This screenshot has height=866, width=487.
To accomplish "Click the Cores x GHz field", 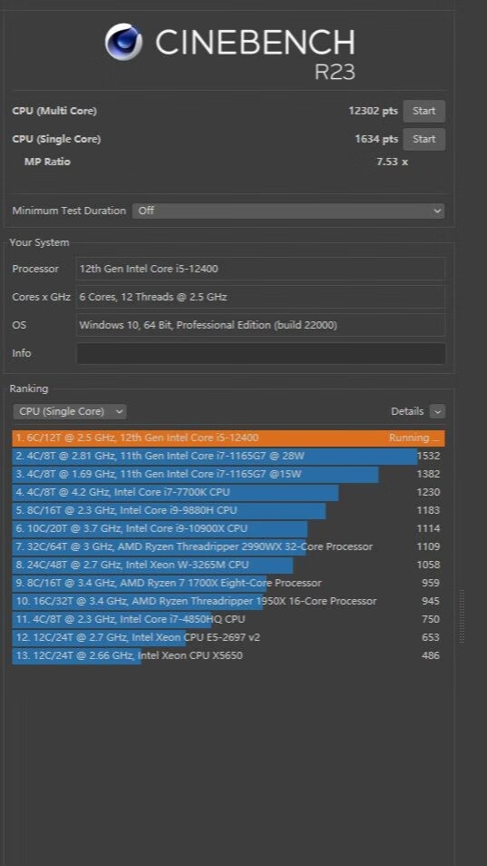I will click(x=260, y=297).
